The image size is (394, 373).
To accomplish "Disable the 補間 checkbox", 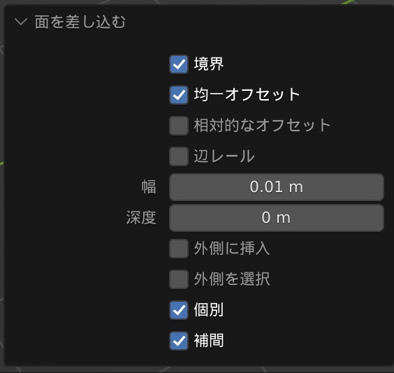I will coord(179,341).
